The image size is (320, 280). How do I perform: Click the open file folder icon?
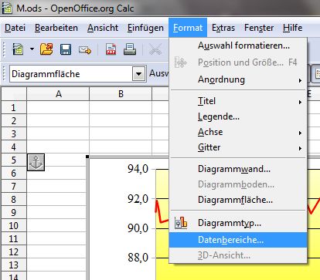coord(46,49)
